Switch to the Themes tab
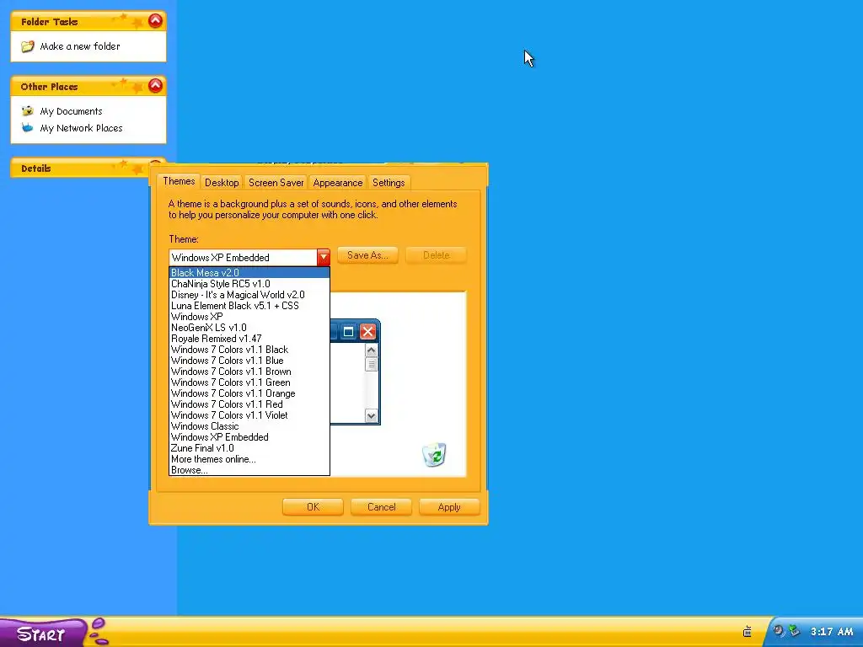This screenshot has height=647, width=863. pos(179,182)
